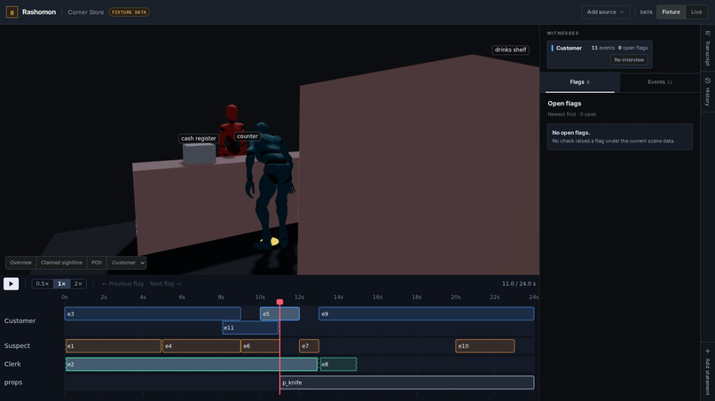
Task: Play the timeline
Action: click(11, 283)
